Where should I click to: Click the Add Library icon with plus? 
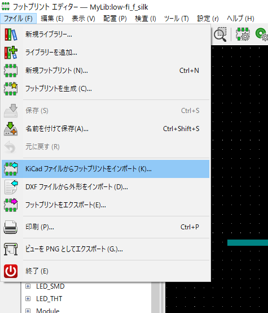point(11,53)
